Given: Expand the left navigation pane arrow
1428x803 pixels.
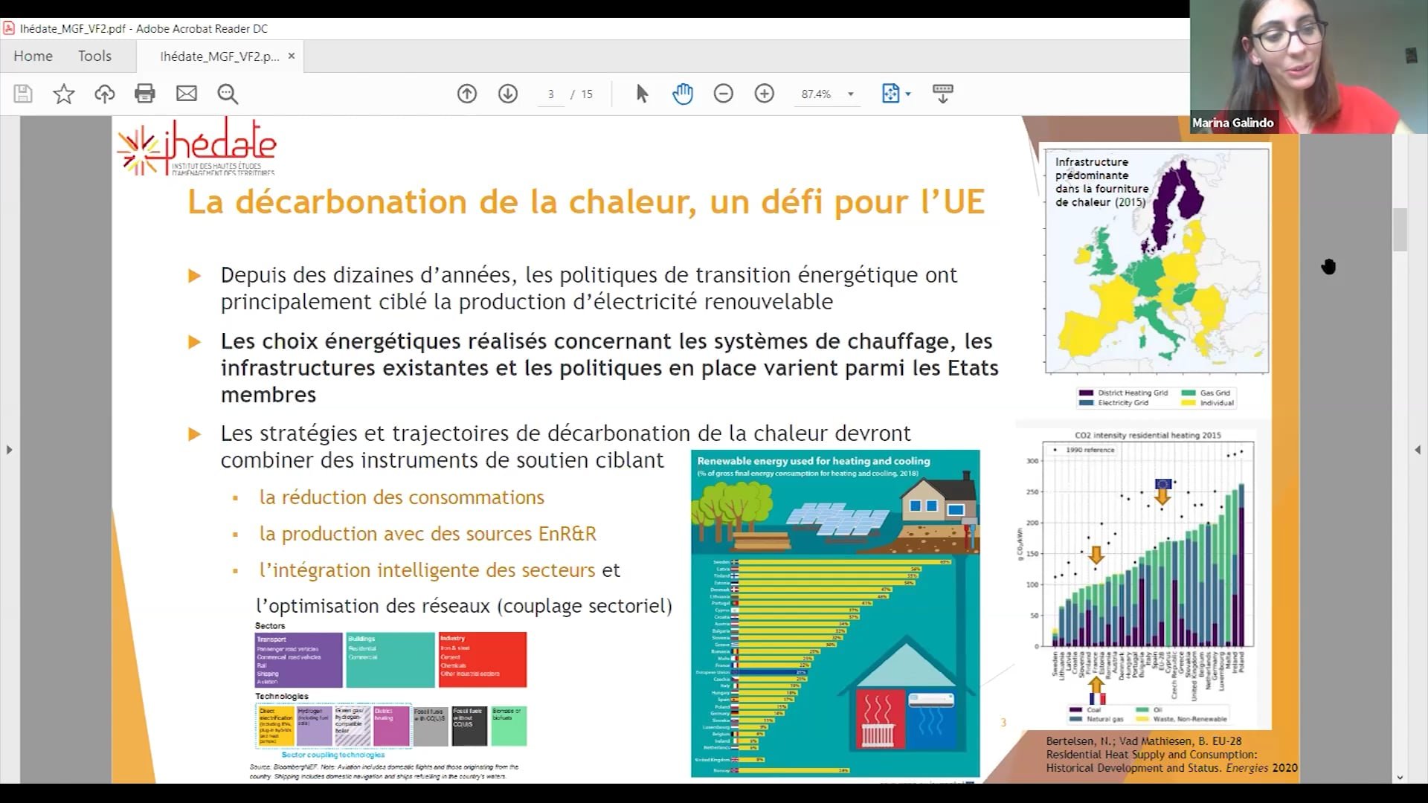Looking at the screenshot, I should tap(9, 450).
